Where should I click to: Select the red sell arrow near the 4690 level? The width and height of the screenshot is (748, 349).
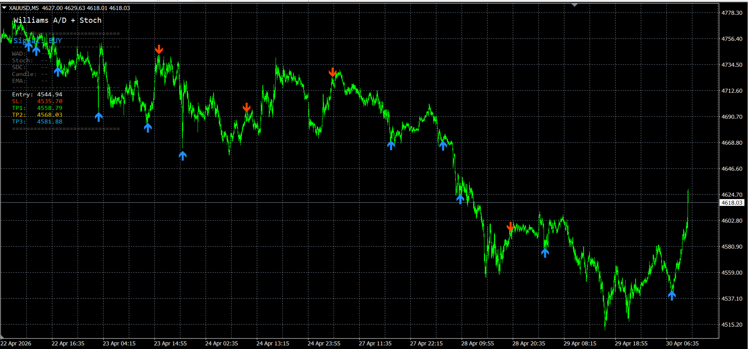tap(246, 107)
